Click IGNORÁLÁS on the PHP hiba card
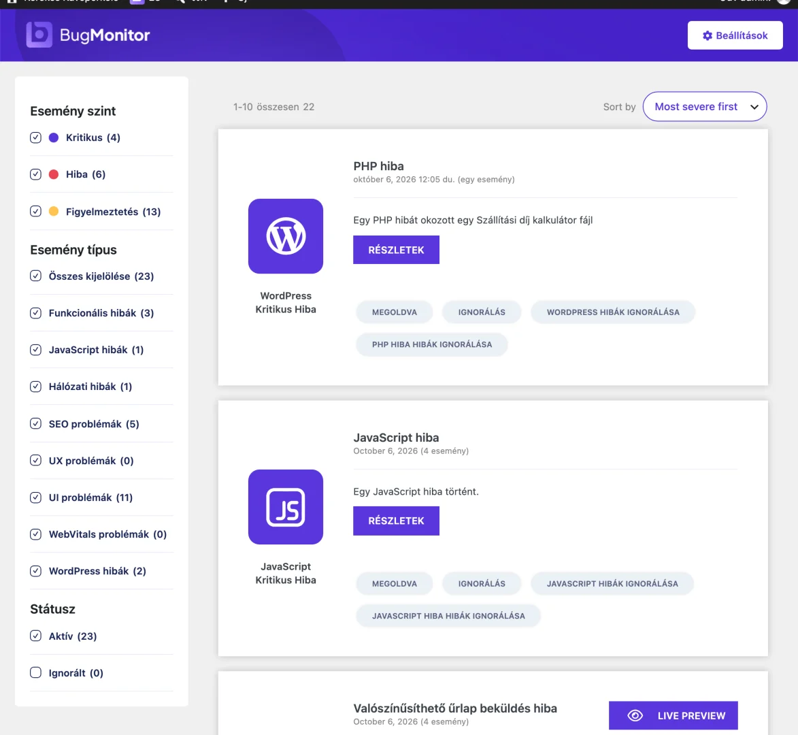Viewport: 798px width, 735px height. (482, 312)
